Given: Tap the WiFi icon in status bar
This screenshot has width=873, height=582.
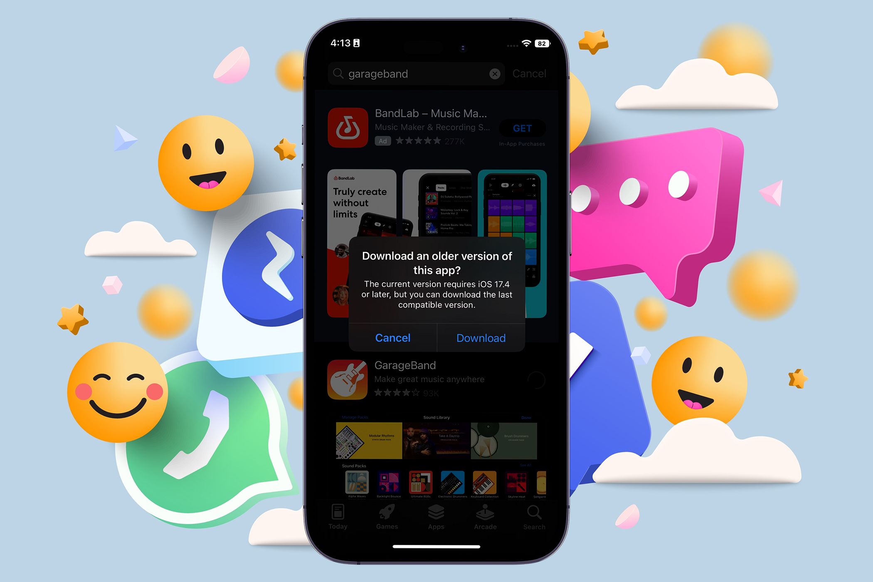Looking at the screenshot, I should click(523, 44).
